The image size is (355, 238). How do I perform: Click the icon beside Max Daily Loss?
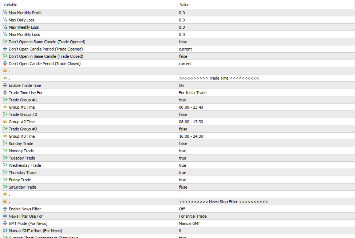(5, 20)
